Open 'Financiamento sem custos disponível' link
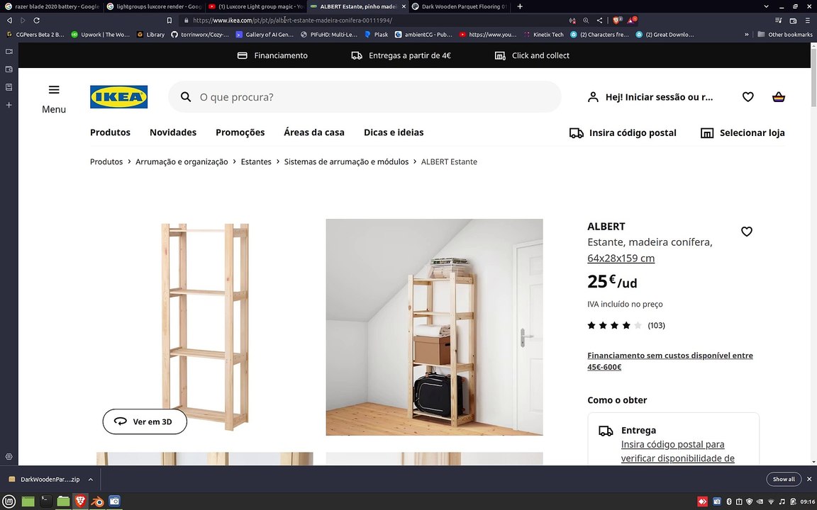 (670, 361)
